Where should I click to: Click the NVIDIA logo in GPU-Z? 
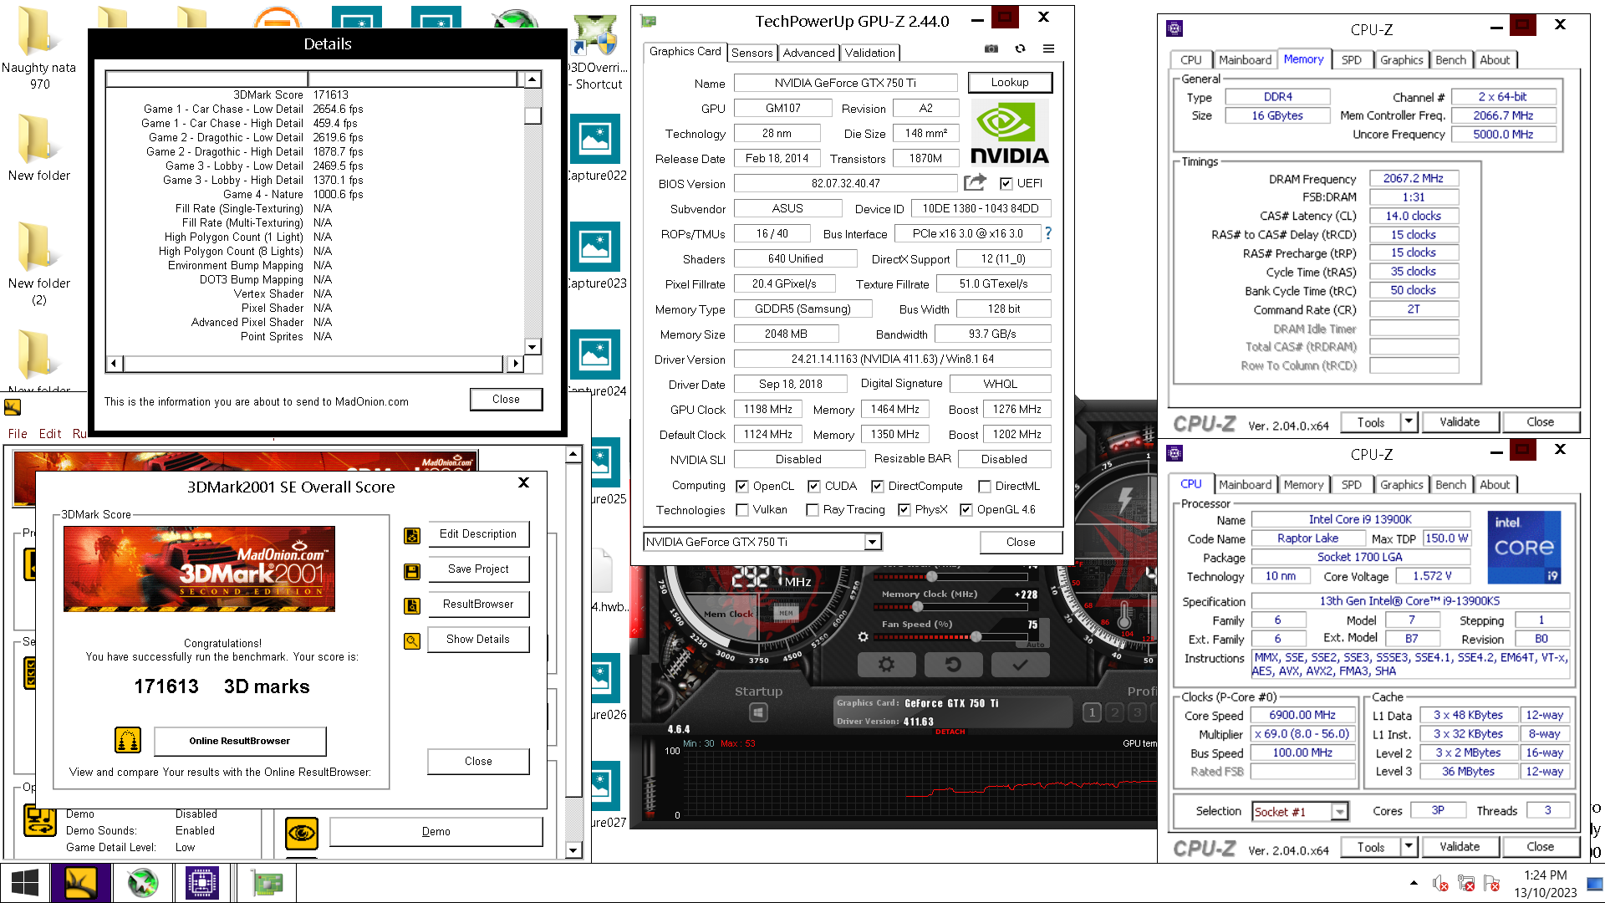(x=1010, y=132)
